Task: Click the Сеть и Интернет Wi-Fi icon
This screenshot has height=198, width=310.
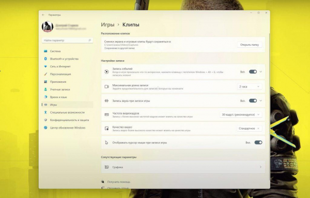Action: [x=45, y=66]
